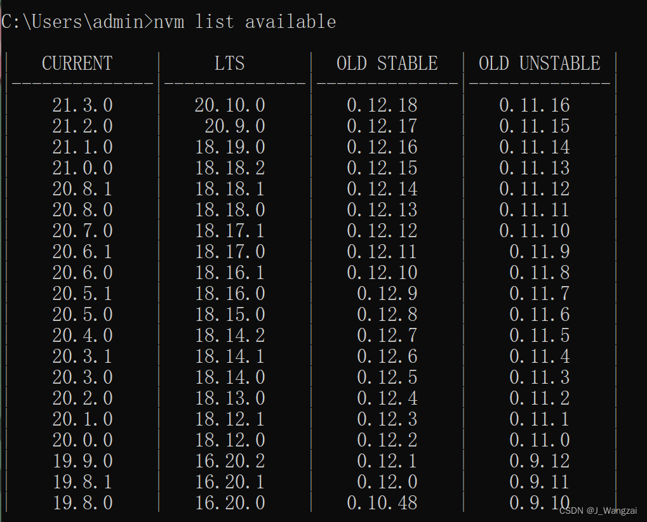Click version 21.1.0

pyautogui.click(x=83, y=147)
